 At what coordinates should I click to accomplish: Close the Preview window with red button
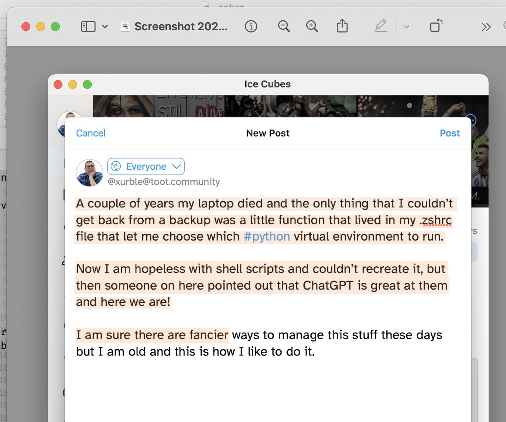click(26, 27)
